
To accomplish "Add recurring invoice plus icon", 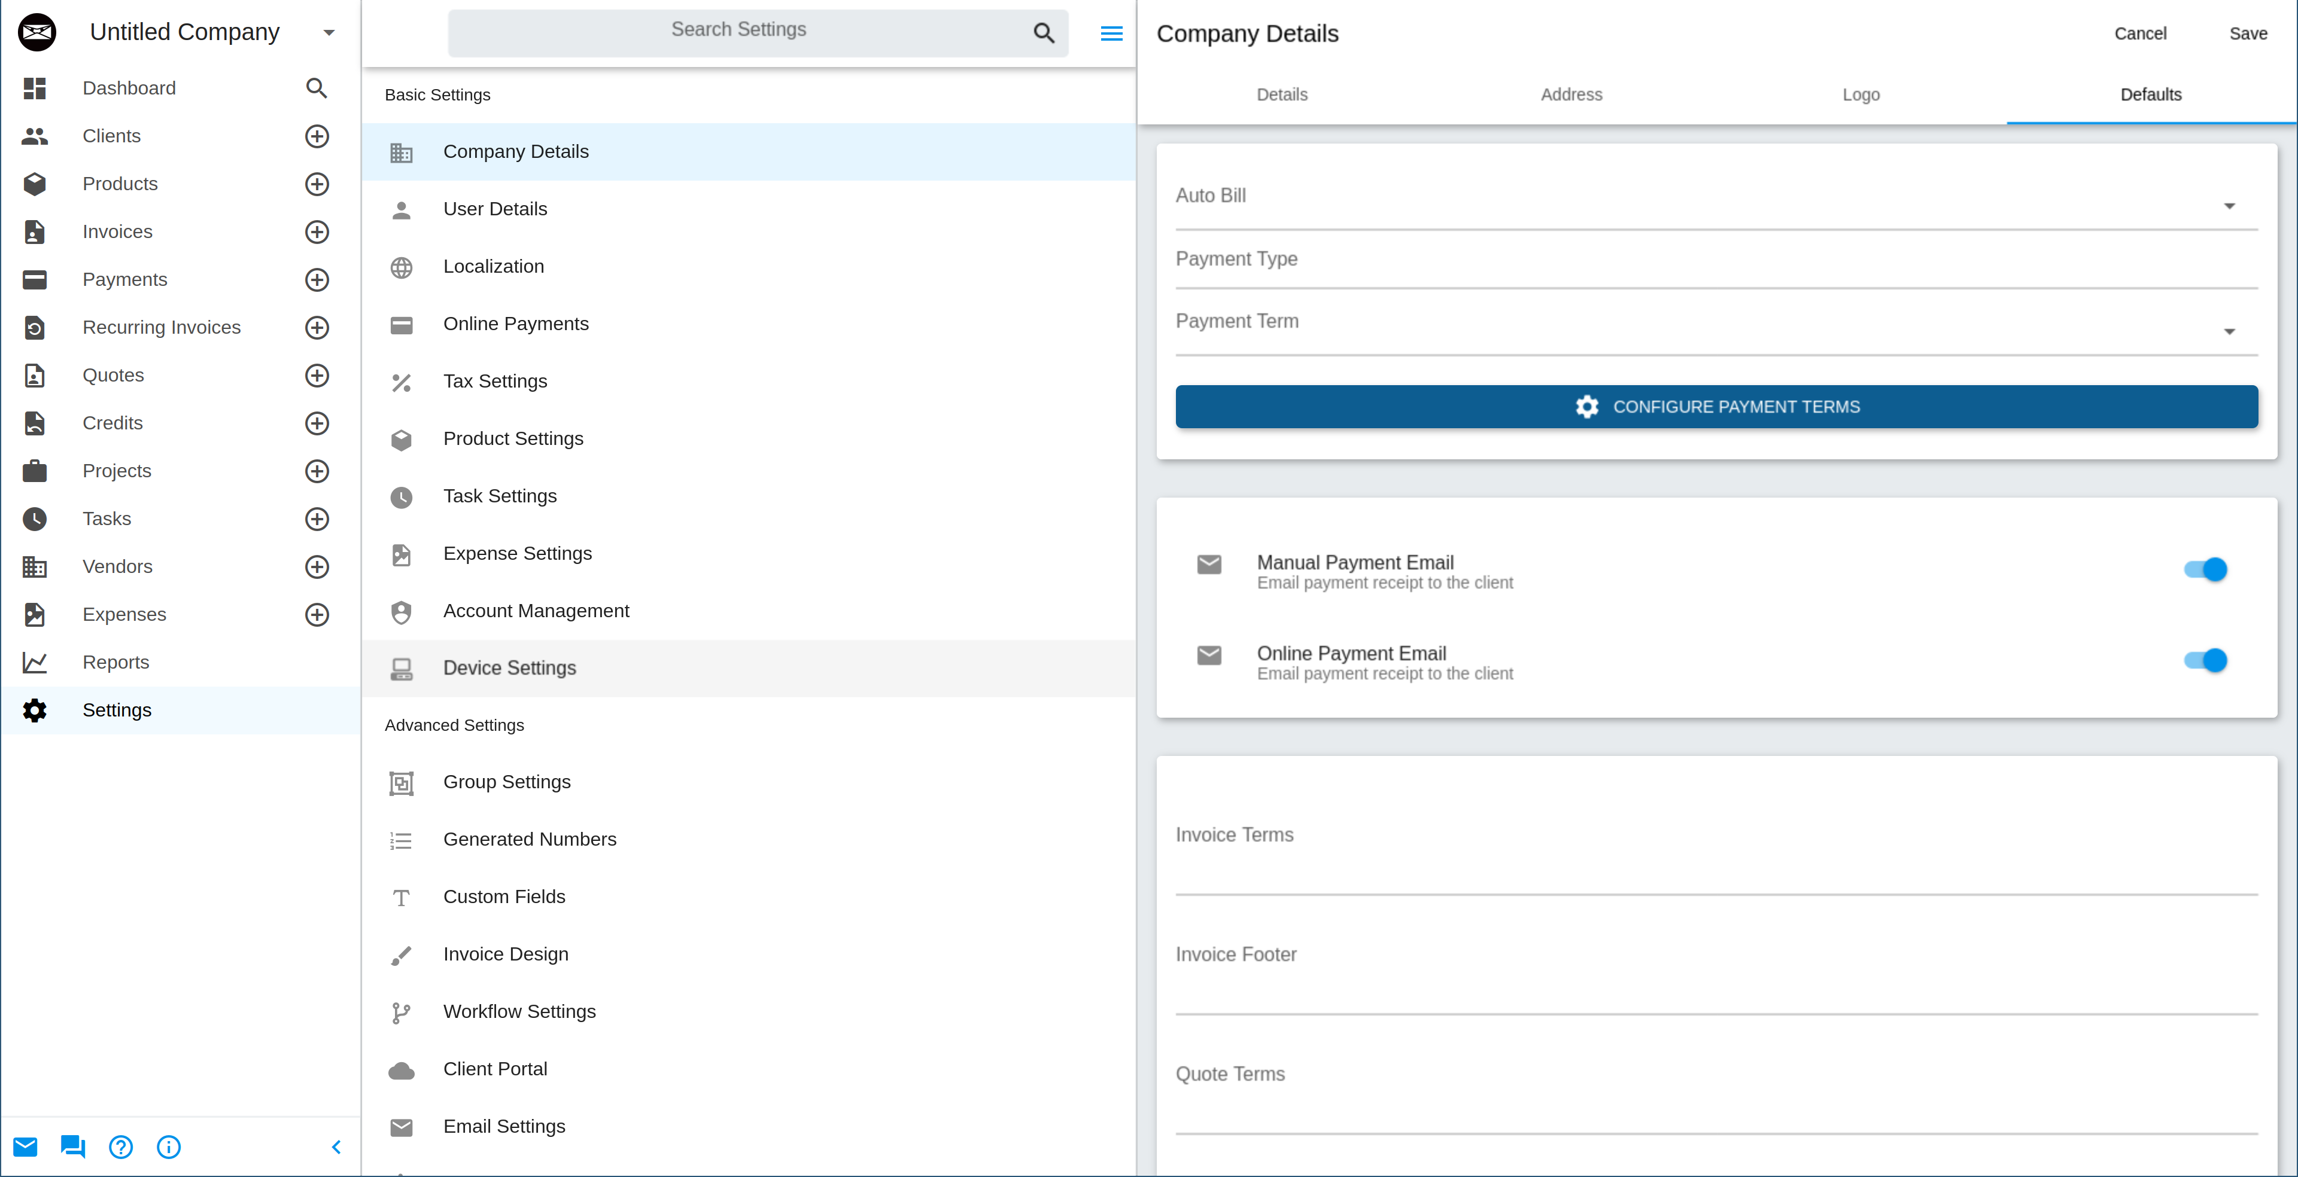I will pyautogui.click(x=317, y=327).
